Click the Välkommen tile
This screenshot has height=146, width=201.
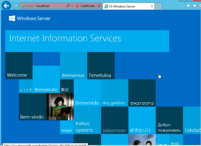pos(115,120)
